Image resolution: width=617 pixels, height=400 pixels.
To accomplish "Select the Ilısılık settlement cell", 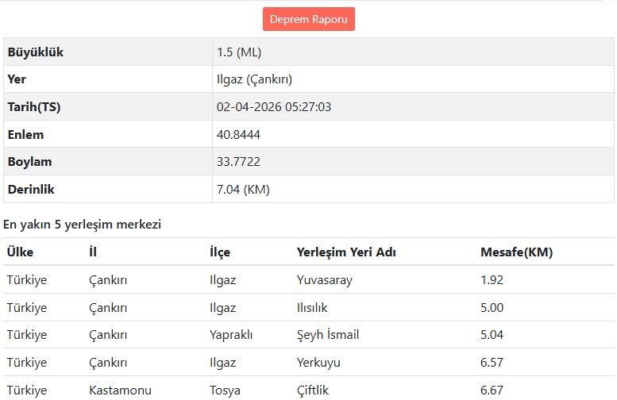I will click(x=312, y=307).
